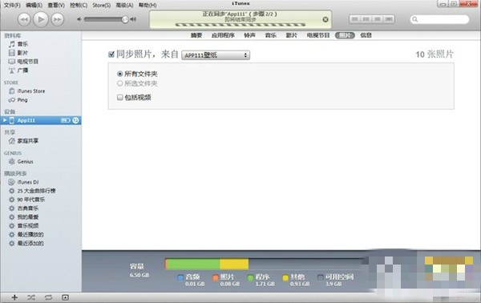Enable the 包括视频 checkbox
This screenshot has width=481, height=303.
coord(120,98)
